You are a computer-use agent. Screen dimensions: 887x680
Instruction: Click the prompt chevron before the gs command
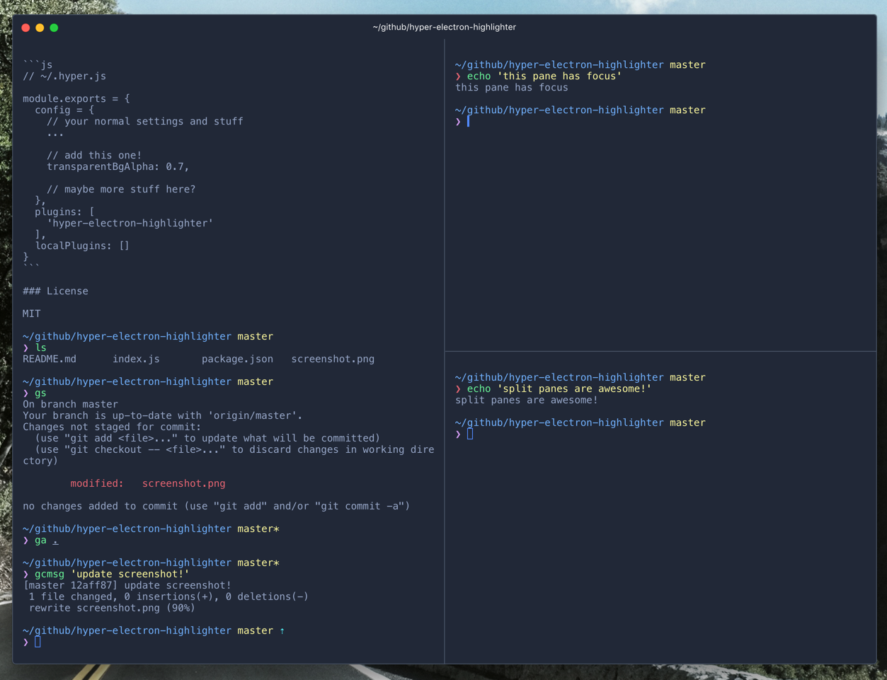coord(26,393)
